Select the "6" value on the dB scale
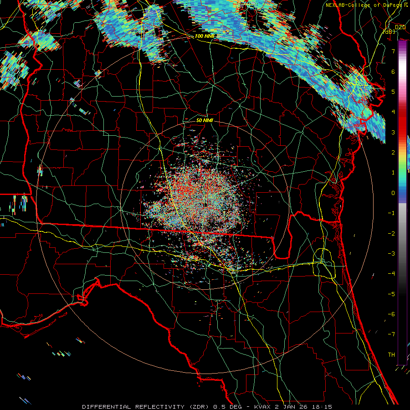This screenshot has height=410, width=410. [x=393, y=72]
